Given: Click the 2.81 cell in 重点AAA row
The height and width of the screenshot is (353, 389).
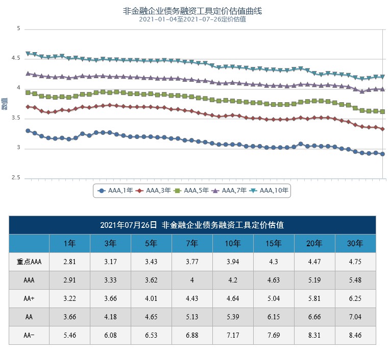Looking at the screenshot, I should pos(70,262).
